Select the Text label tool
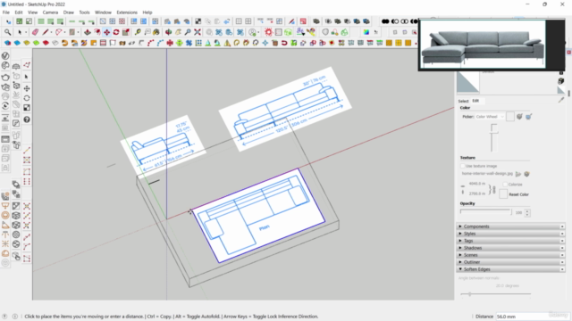The height and width of the screenshot is (321, 572). (x=147, y=32)
